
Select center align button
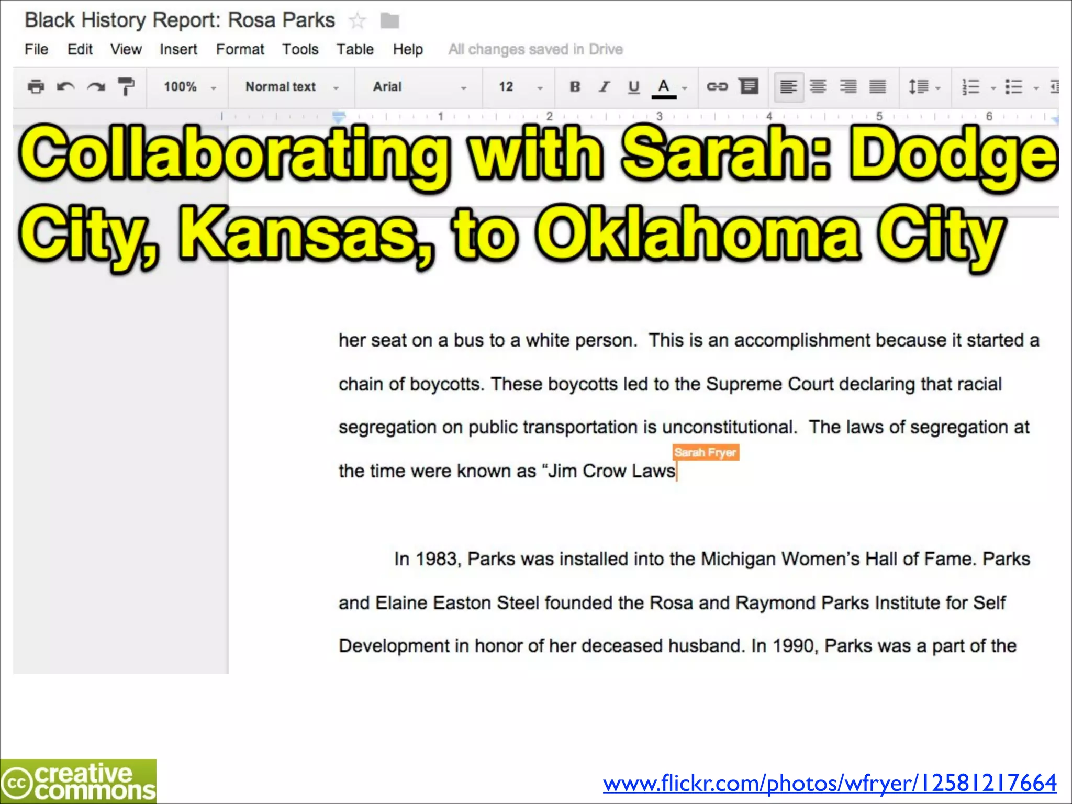click(818, 86)
